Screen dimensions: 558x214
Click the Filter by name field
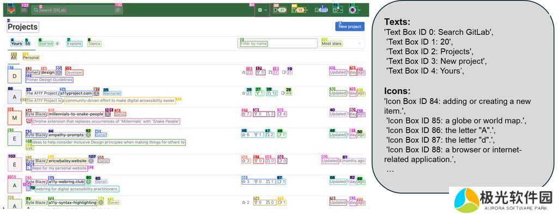click(277, 44)
